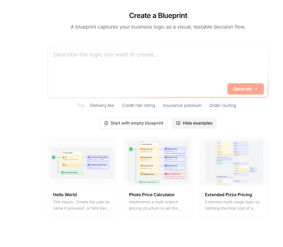283x247 pixels.
Task: Click the document icon on empty blueprint button
Action: click(x=105, y=123)
